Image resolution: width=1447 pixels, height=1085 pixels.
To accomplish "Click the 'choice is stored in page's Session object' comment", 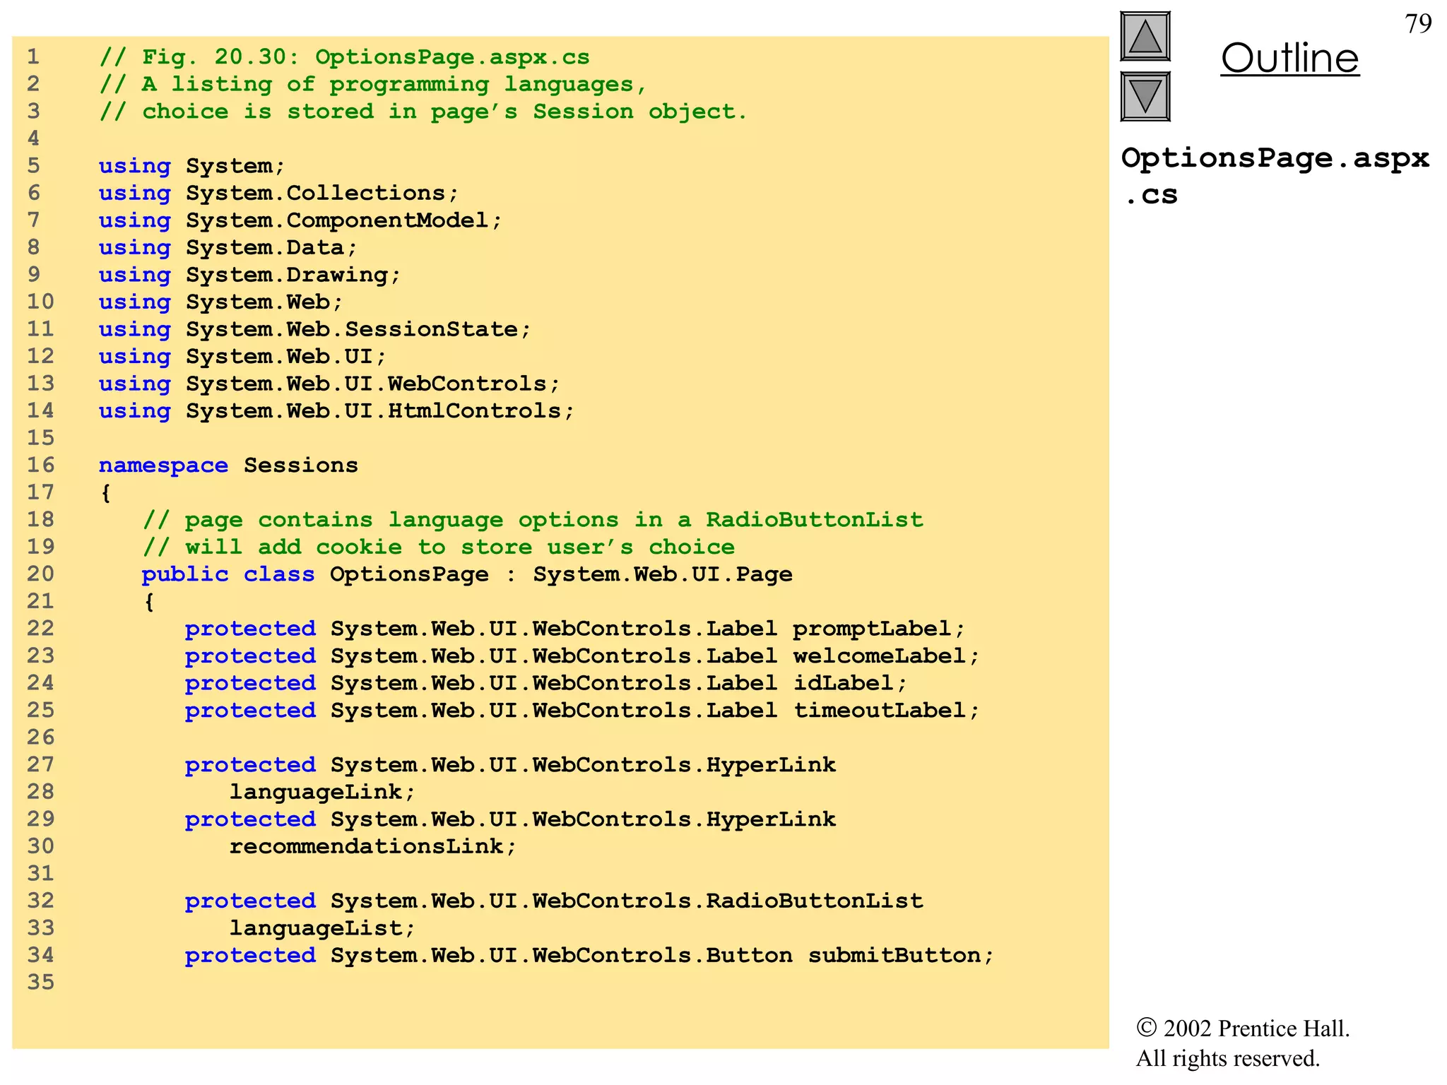I will point(423,112).
